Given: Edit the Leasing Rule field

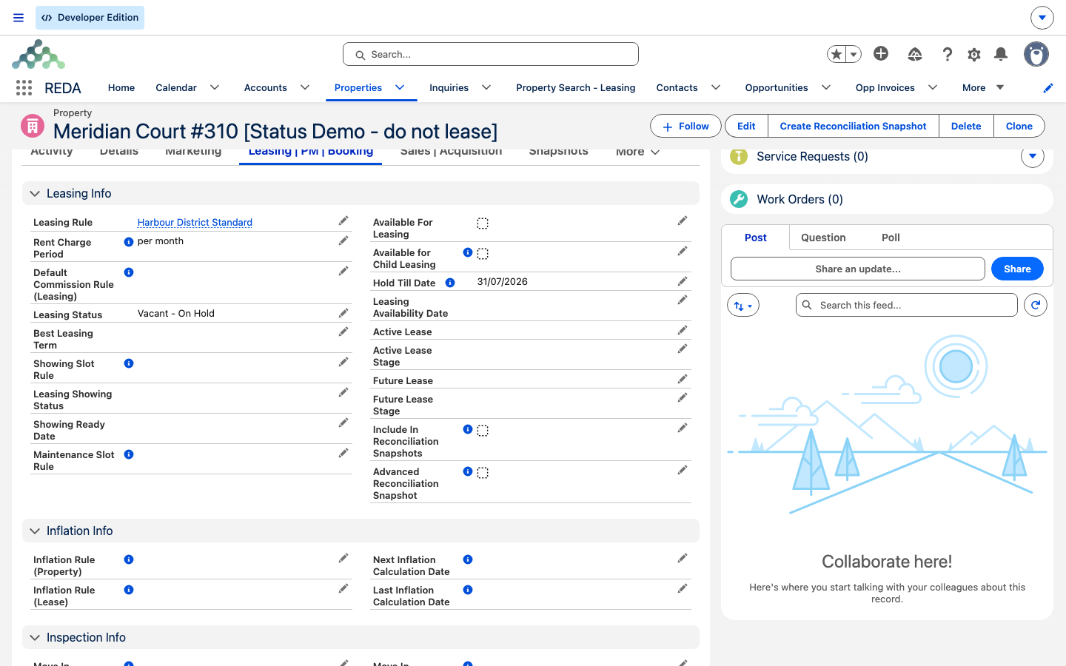Looking at the screenshot, I should point(343,221).
